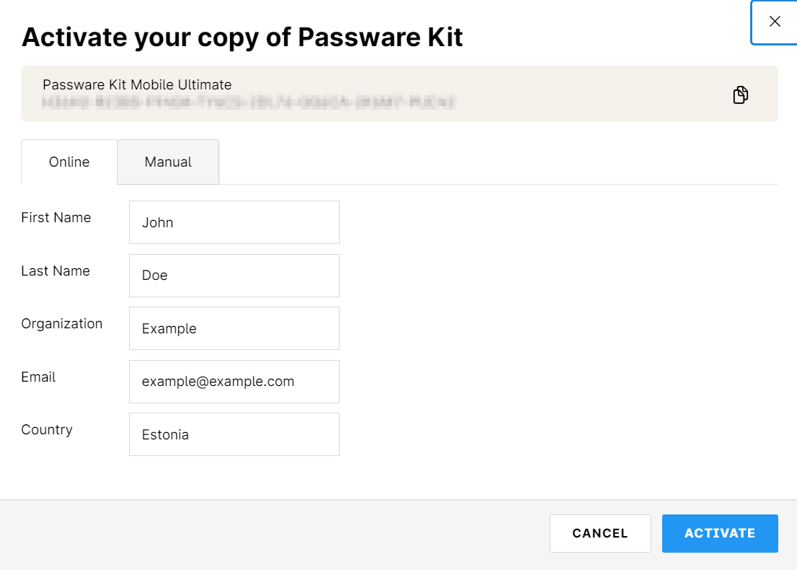797x570 pixels.
Task: Open the Country field showing Estonia
Action: click(234, 434)
